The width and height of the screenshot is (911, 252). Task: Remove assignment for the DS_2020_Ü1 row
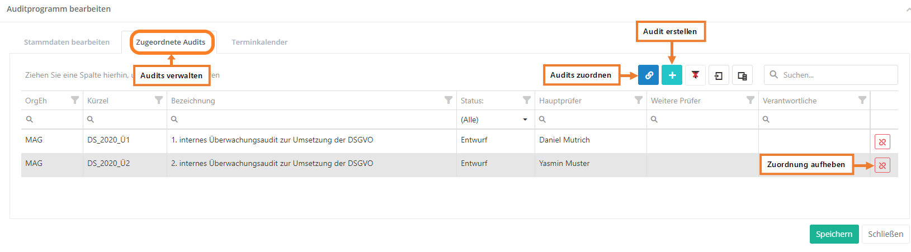(x=882, y=142)
